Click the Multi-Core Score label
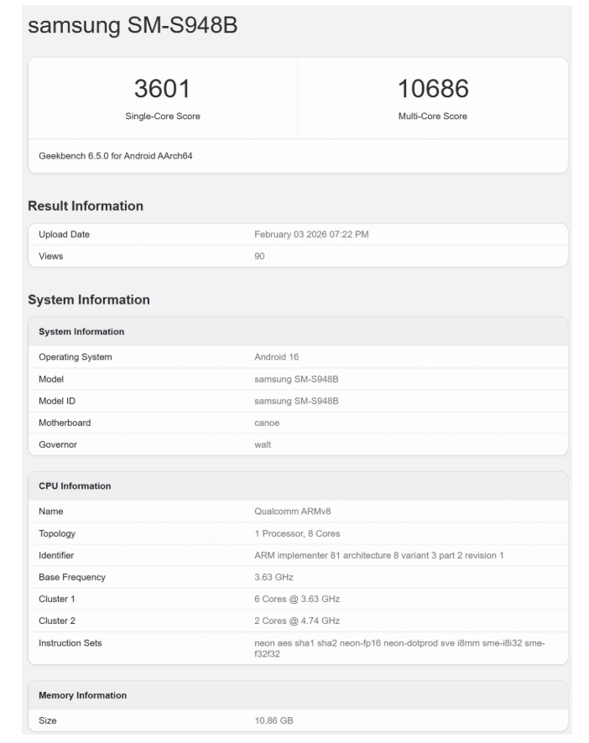 click(432, 116)
